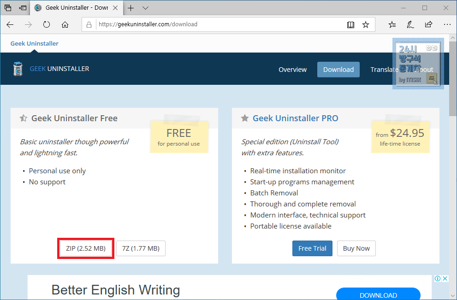Click the page vertical scrollbar thumb
Screen dimensions: 457x300
point(453,79)
